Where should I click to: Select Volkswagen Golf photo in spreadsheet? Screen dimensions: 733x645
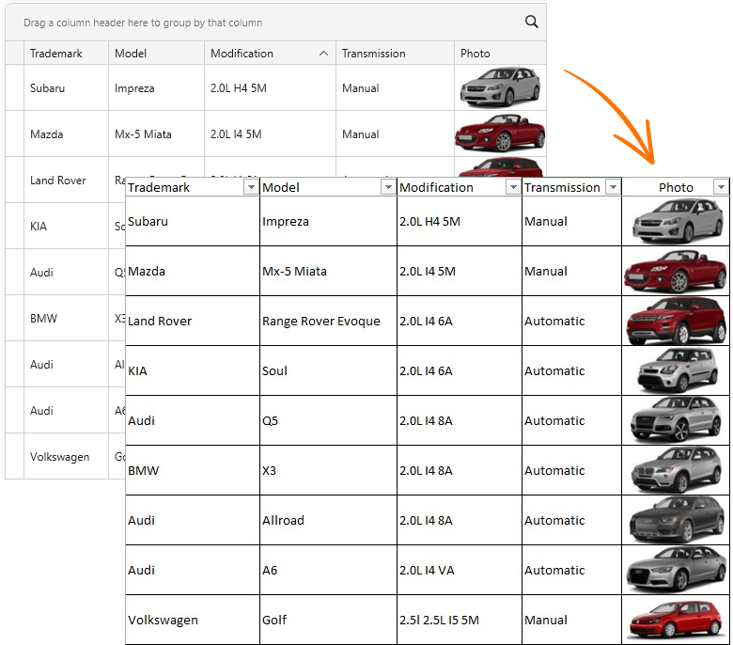[x=676, y=620]
